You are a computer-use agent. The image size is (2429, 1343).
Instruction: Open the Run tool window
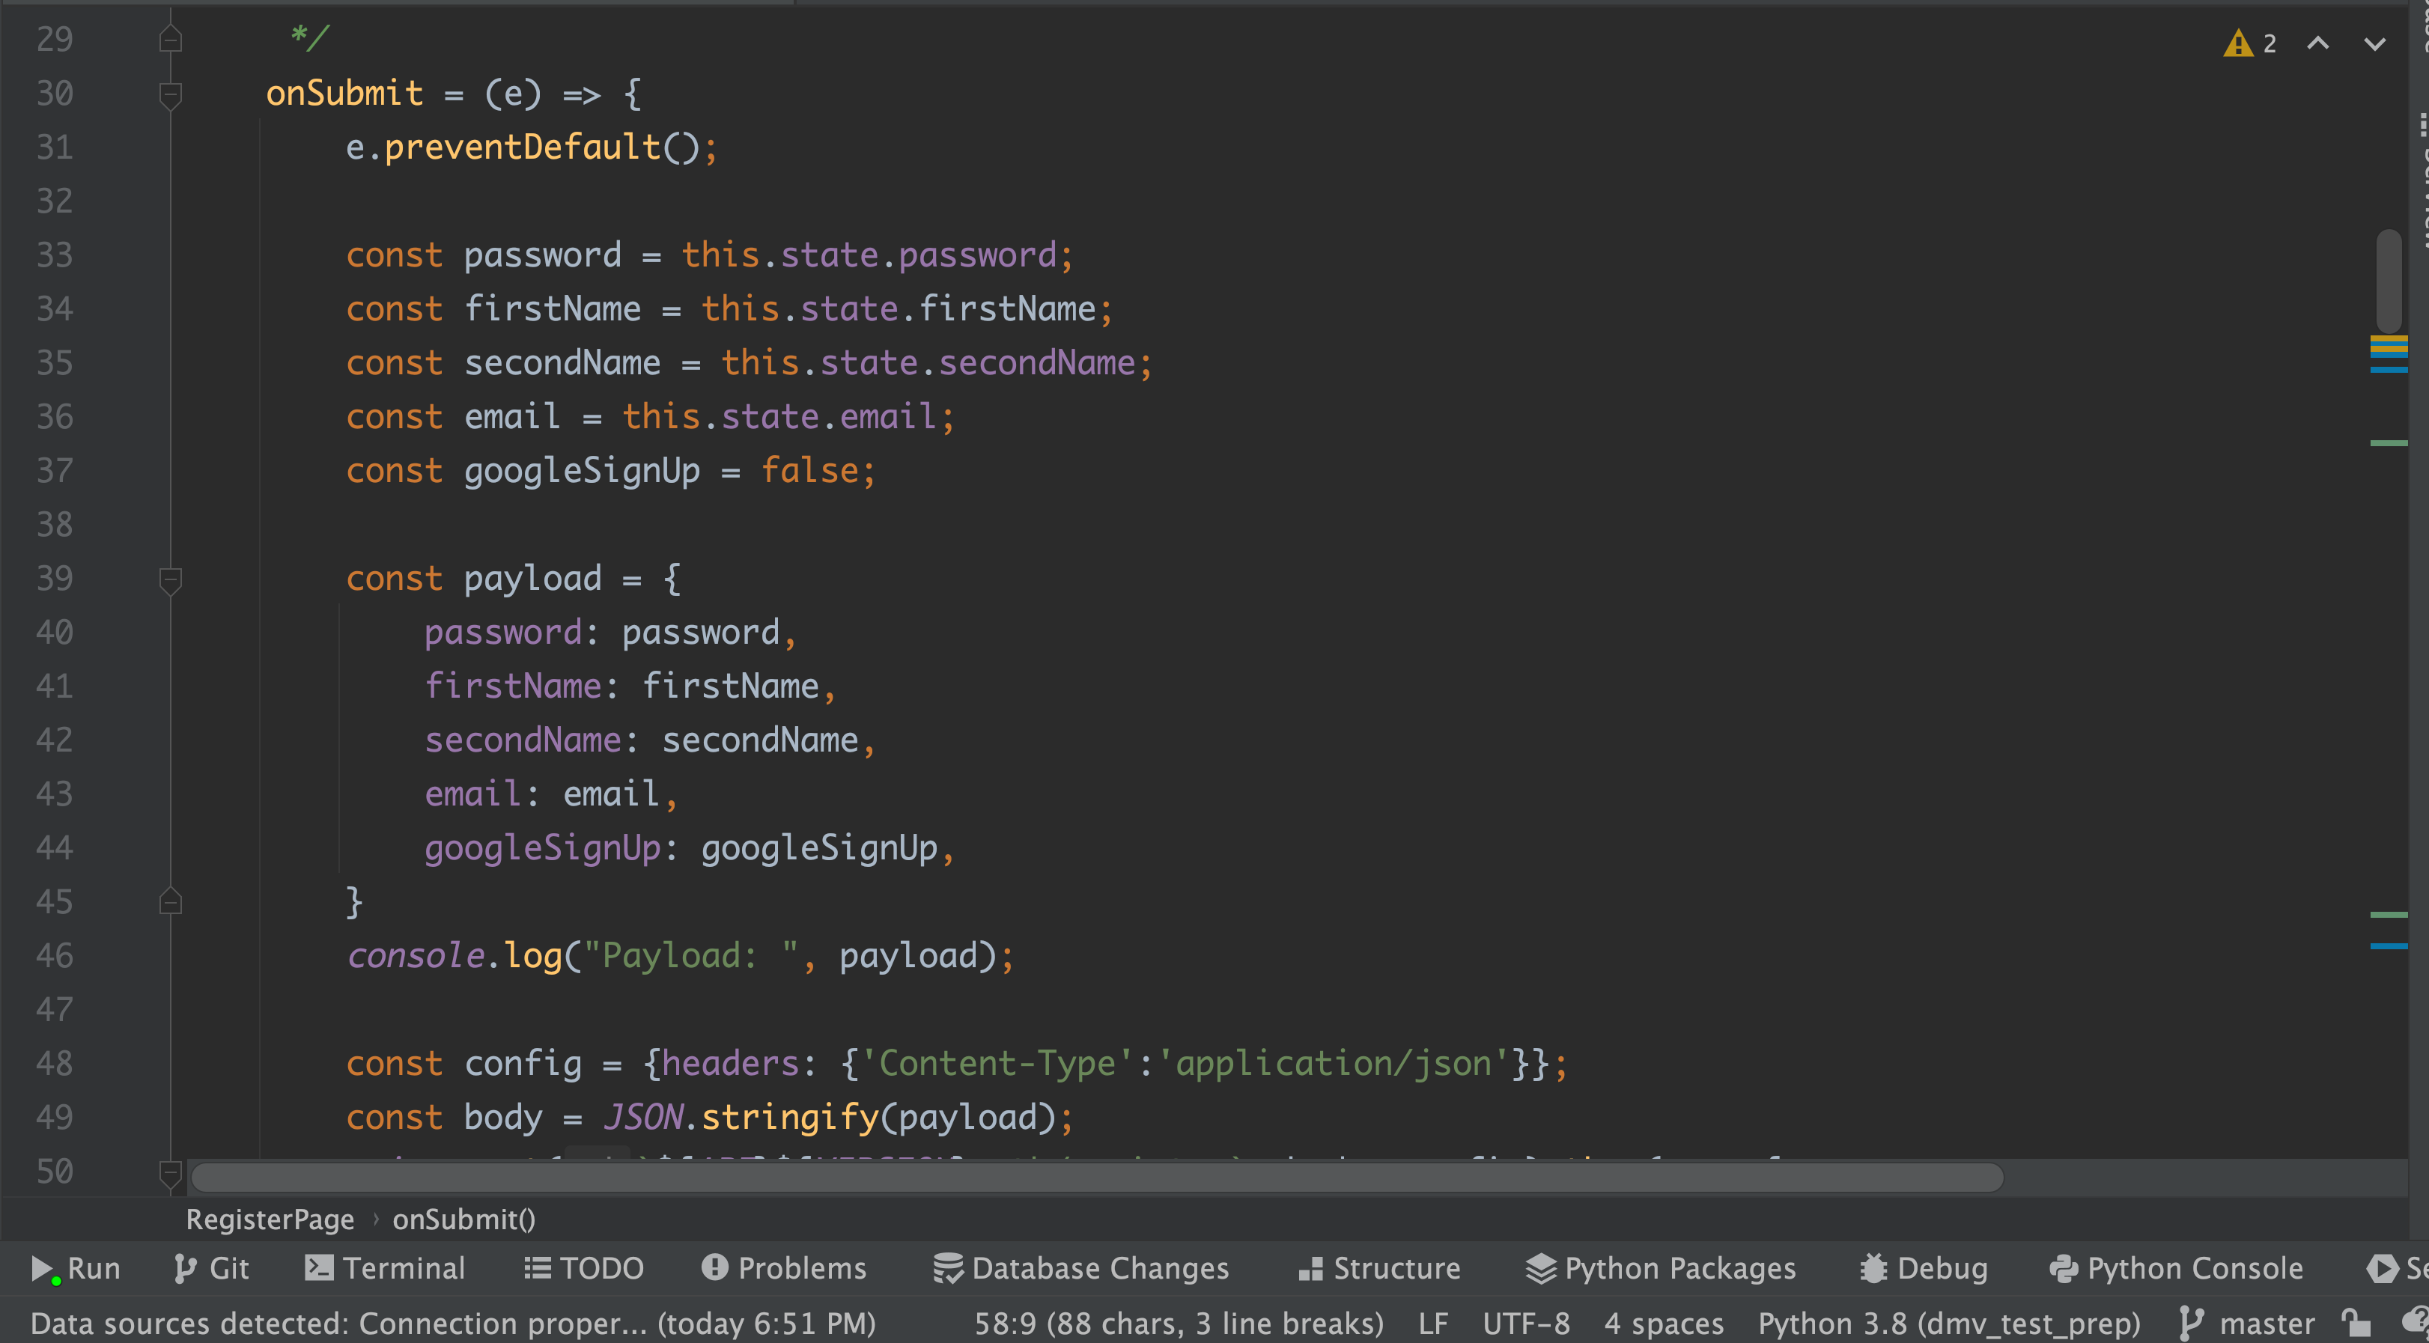coord(76,1269)
